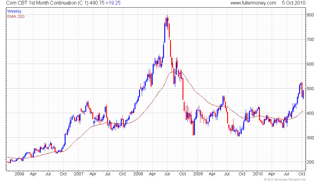
Task: Click the price value 490.75
Action: click(x=97, y=3)
